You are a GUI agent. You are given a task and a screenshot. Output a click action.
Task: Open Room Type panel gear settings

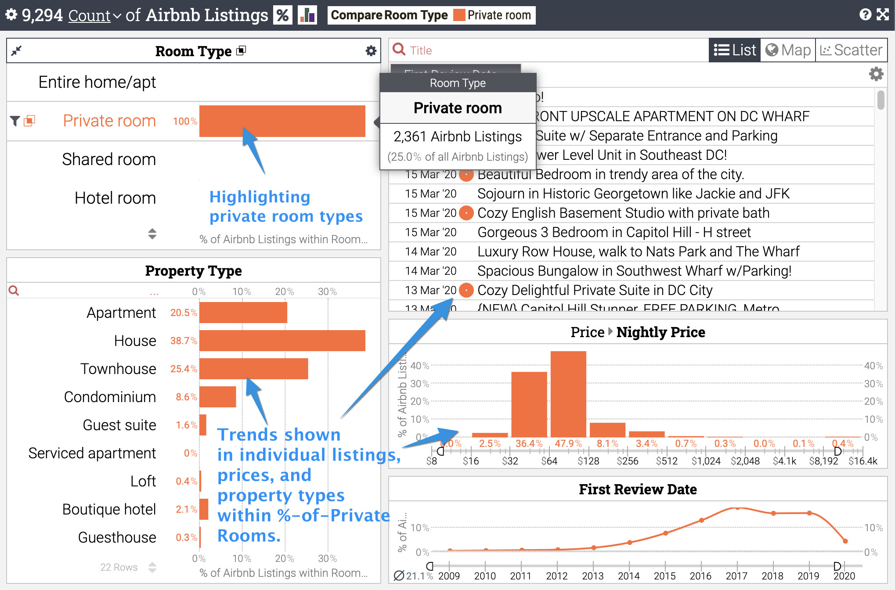coord(371,51)
